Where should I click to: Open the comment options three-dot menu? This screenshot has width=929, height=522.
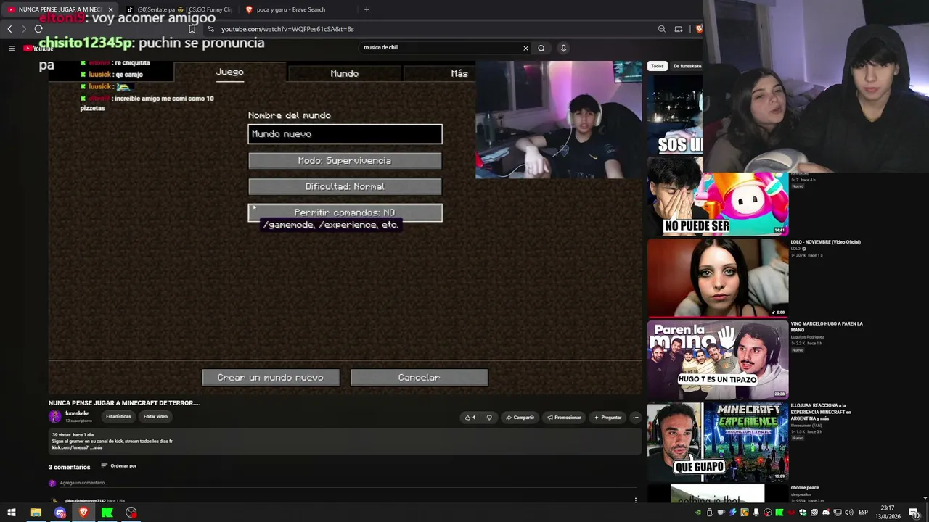(635, 500)
